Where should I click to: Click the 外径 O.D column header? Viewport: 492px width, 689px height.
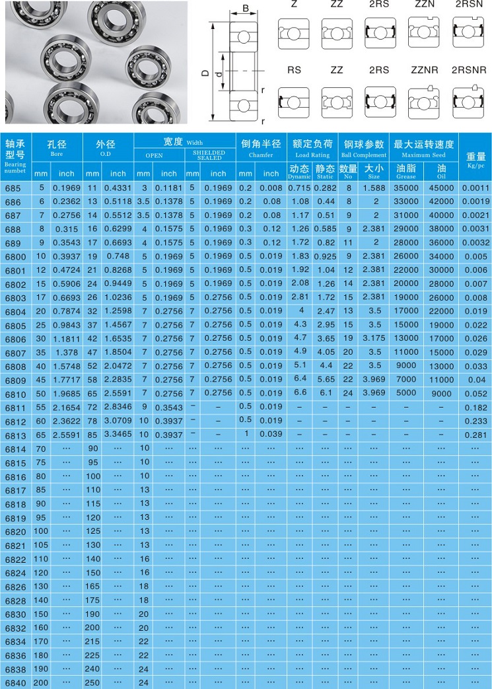[x=106, y=148]
